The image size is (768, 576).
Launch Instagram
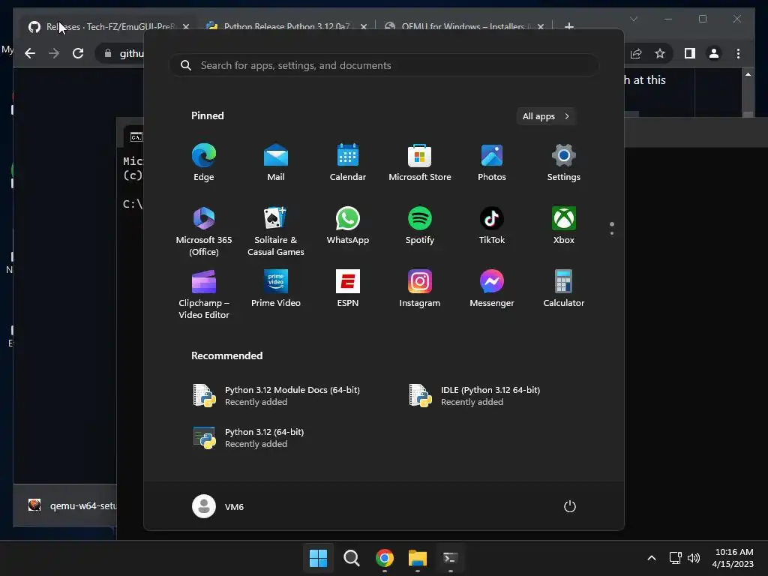click(x=420, y=289)
